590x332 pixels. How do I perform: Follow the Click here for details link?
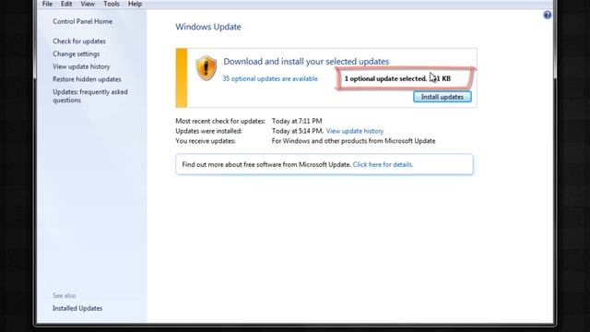click(383, 164)
